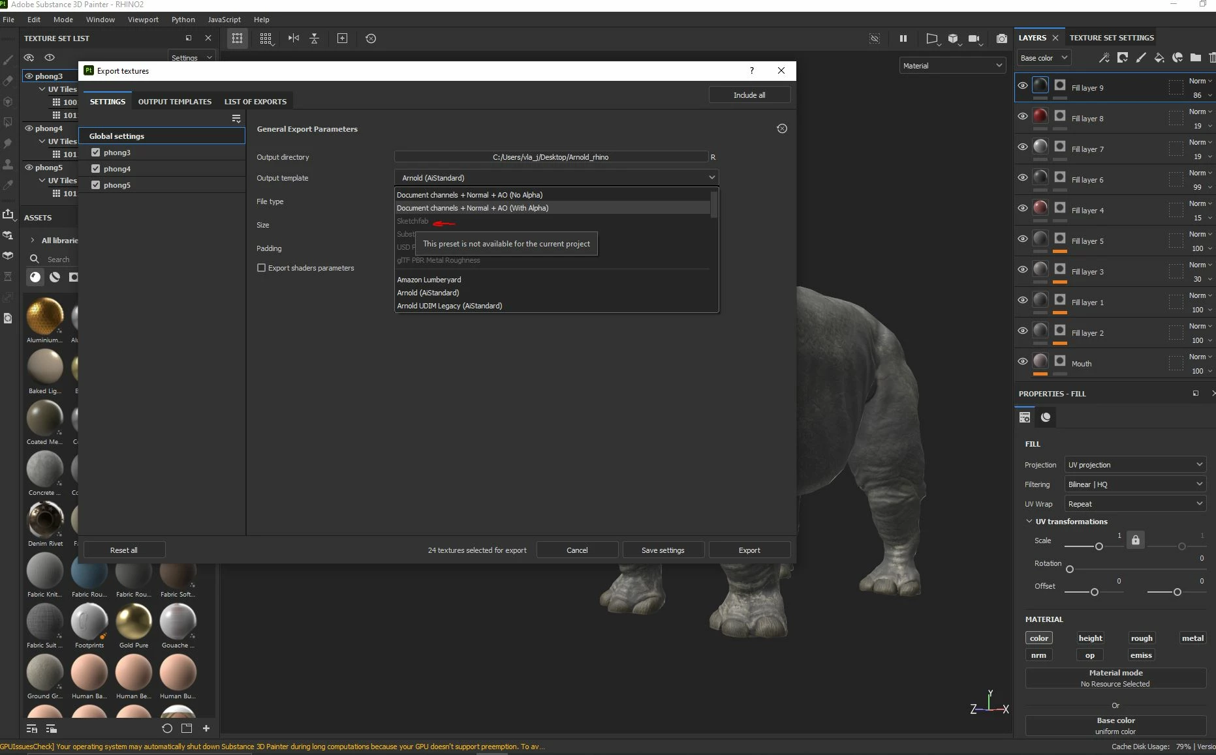Switch to LIST OF EXPORTS tab

pyautogui.click(x=255, y=102)
